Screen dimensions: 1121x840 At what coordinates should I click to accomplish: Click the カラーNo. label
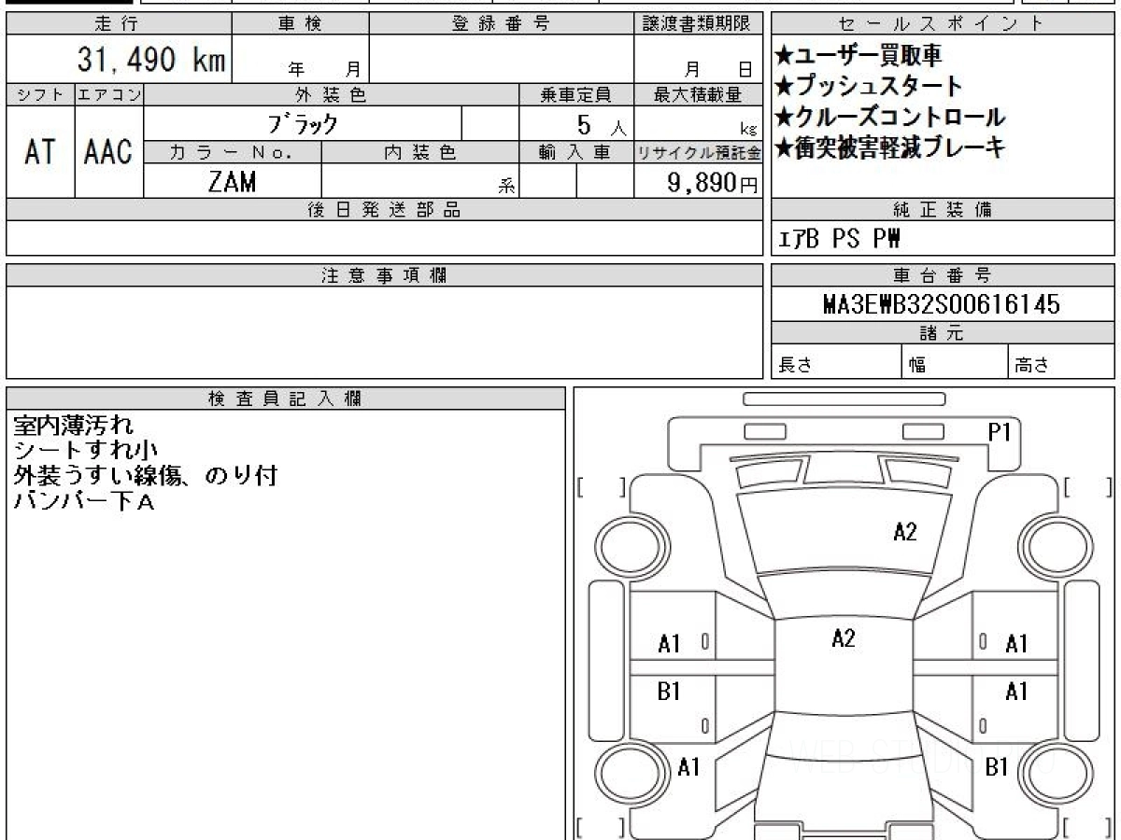point(233,152)
